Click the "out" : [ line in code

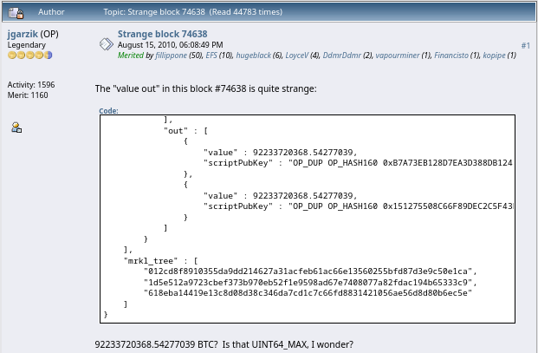tap(185, 131)
